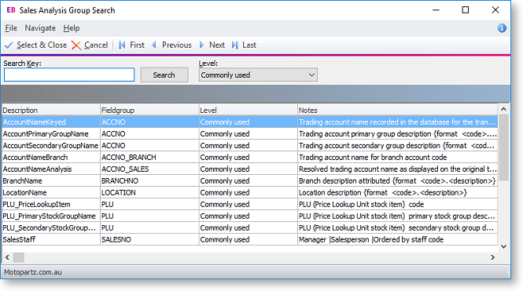Advance to the Next record
Viewport: 523px width, 291px height.
212,45
